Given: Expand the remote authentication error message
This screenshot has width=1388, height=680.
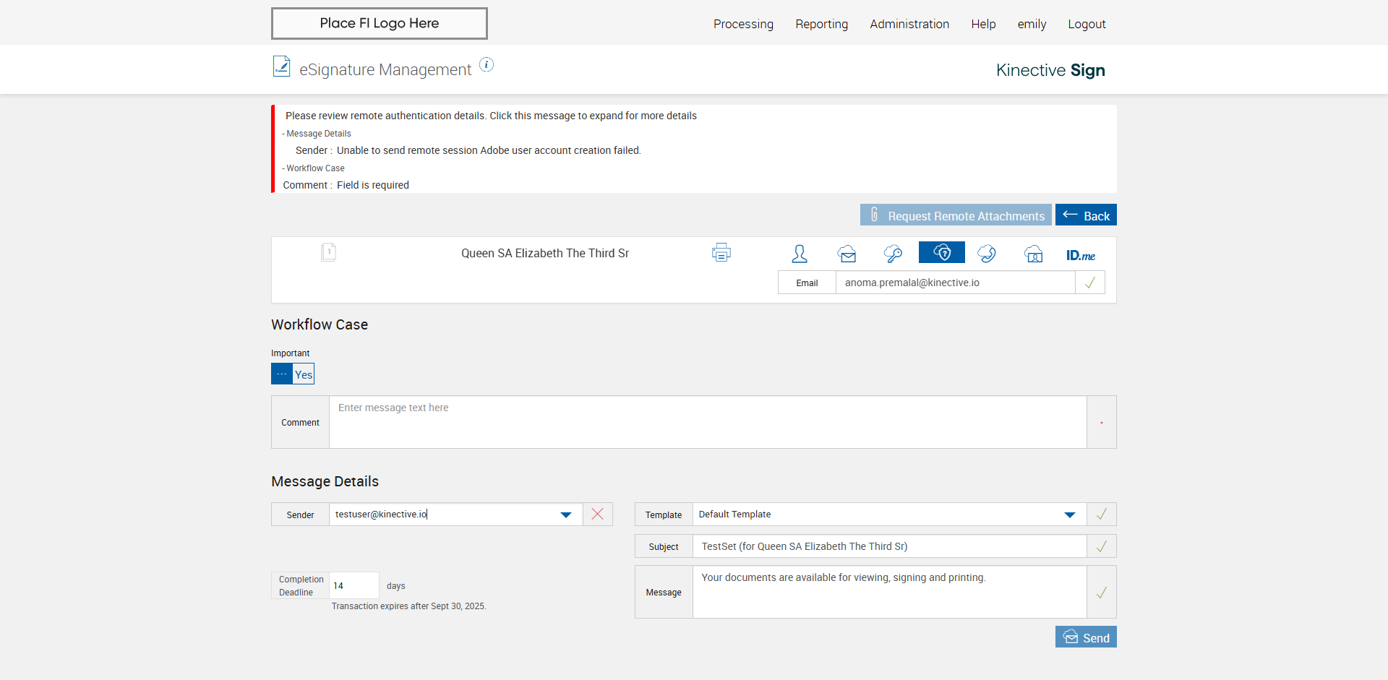Looking at the screenshot, I should click(491, 116).
